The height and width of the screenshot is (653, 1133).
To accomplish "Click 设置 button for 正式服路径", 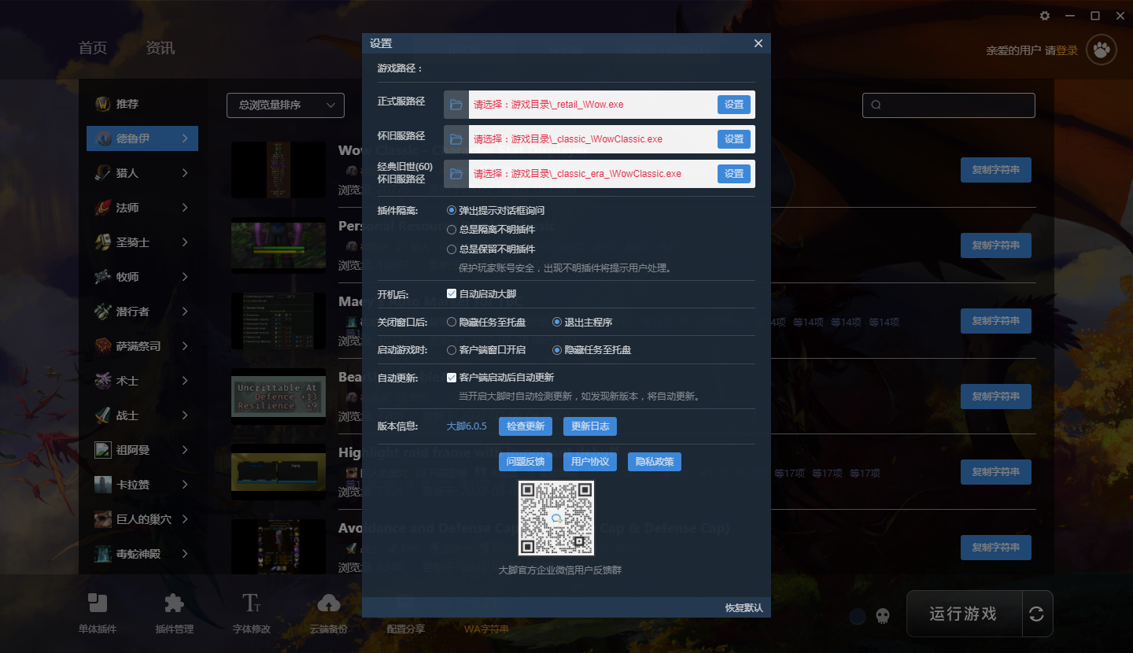I will (734, 105).
